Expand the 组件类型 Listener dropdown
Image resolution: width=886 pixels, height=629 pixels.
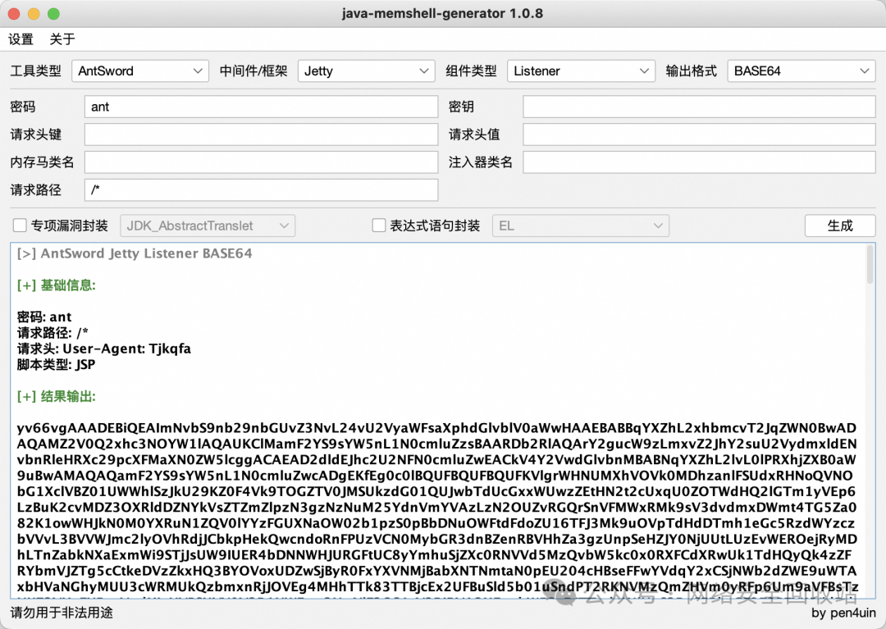click(581, 71)
